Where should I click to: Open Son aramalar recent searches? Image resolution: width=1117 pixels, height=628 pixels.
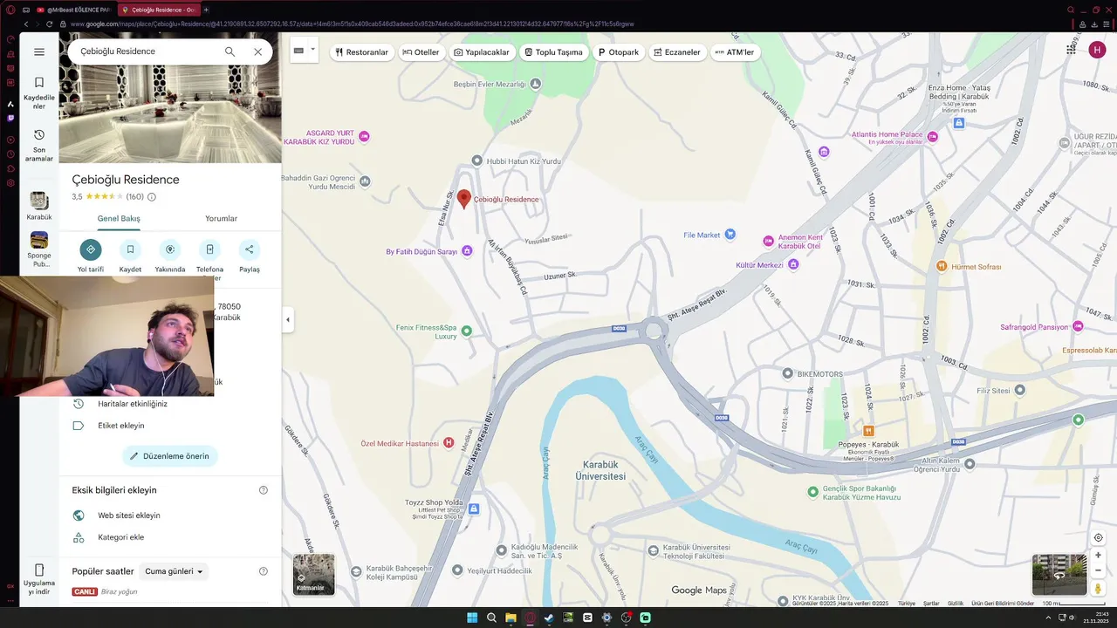click(x=39, y=145)
